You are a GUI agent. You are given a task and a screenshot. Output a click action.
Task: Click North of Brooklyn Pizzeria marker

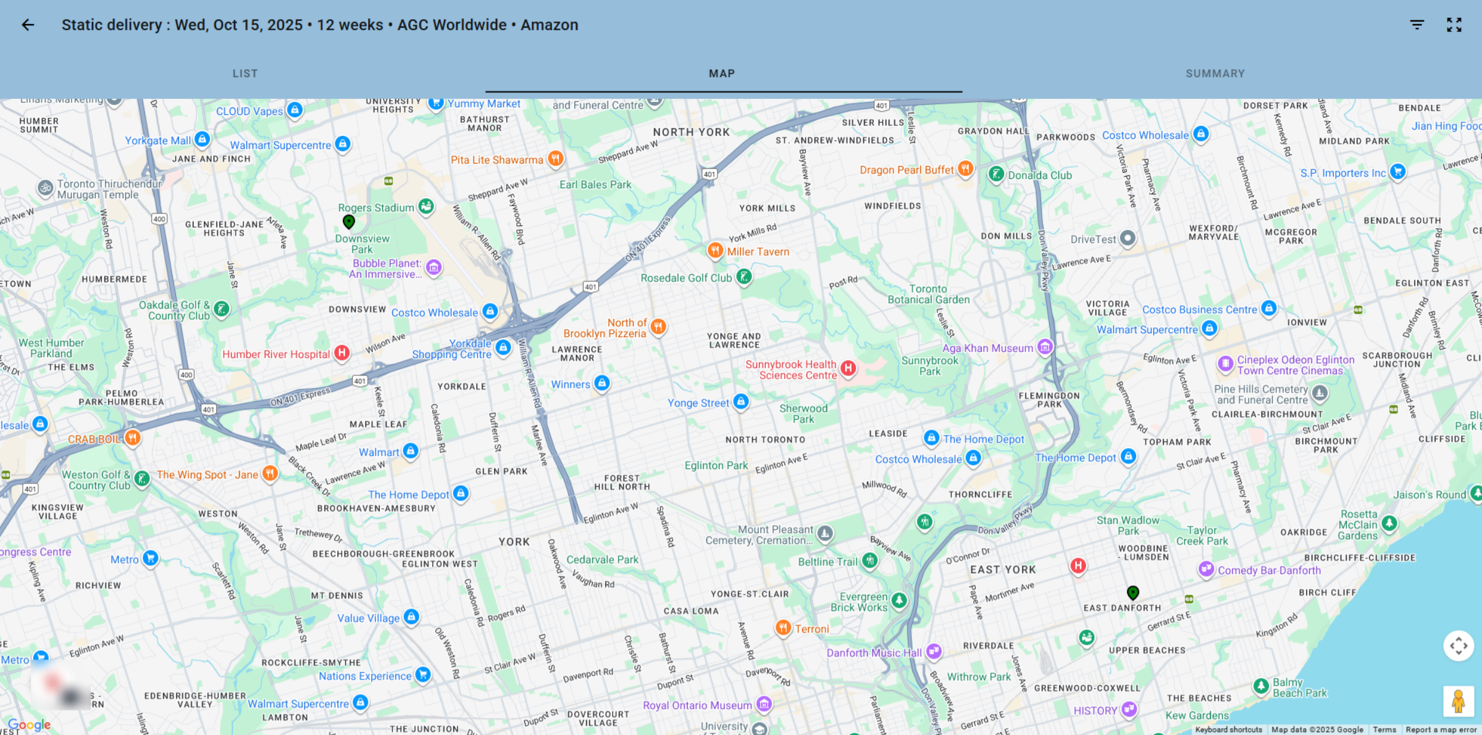click(658, 326)
